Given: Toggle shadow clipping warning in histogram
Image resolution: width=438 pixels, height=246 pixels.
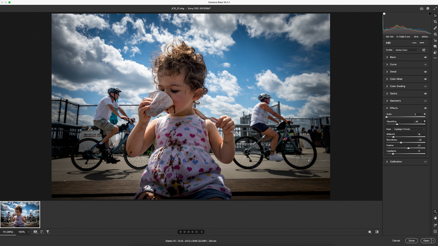Looking at the screenshot, I should pos(384,13).
